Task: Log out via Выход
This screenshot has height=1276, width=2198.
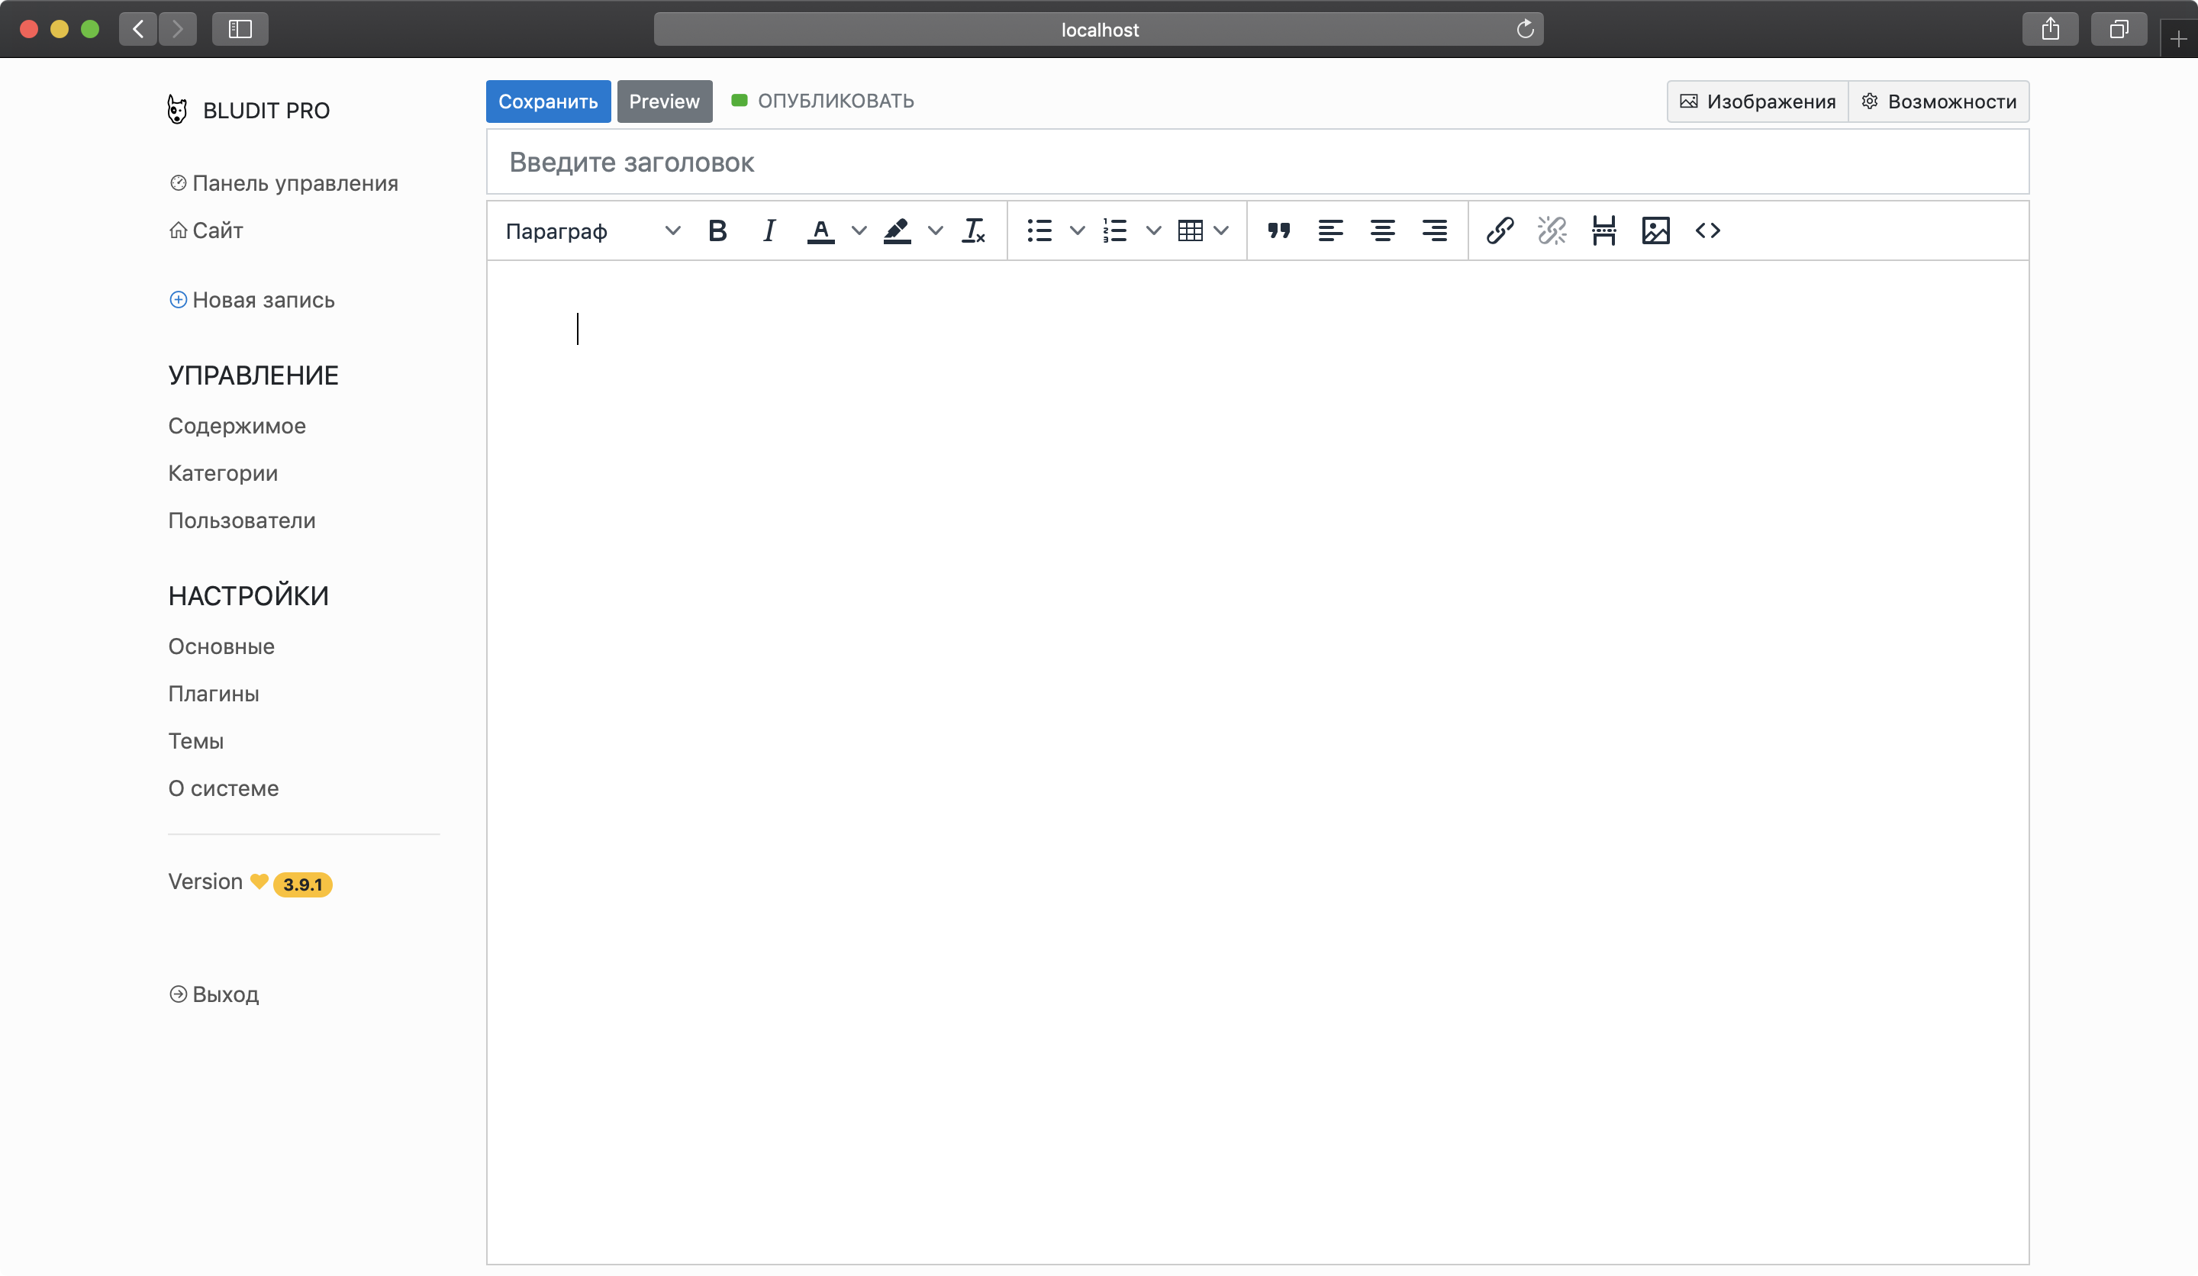Action: tap(214, 994)
